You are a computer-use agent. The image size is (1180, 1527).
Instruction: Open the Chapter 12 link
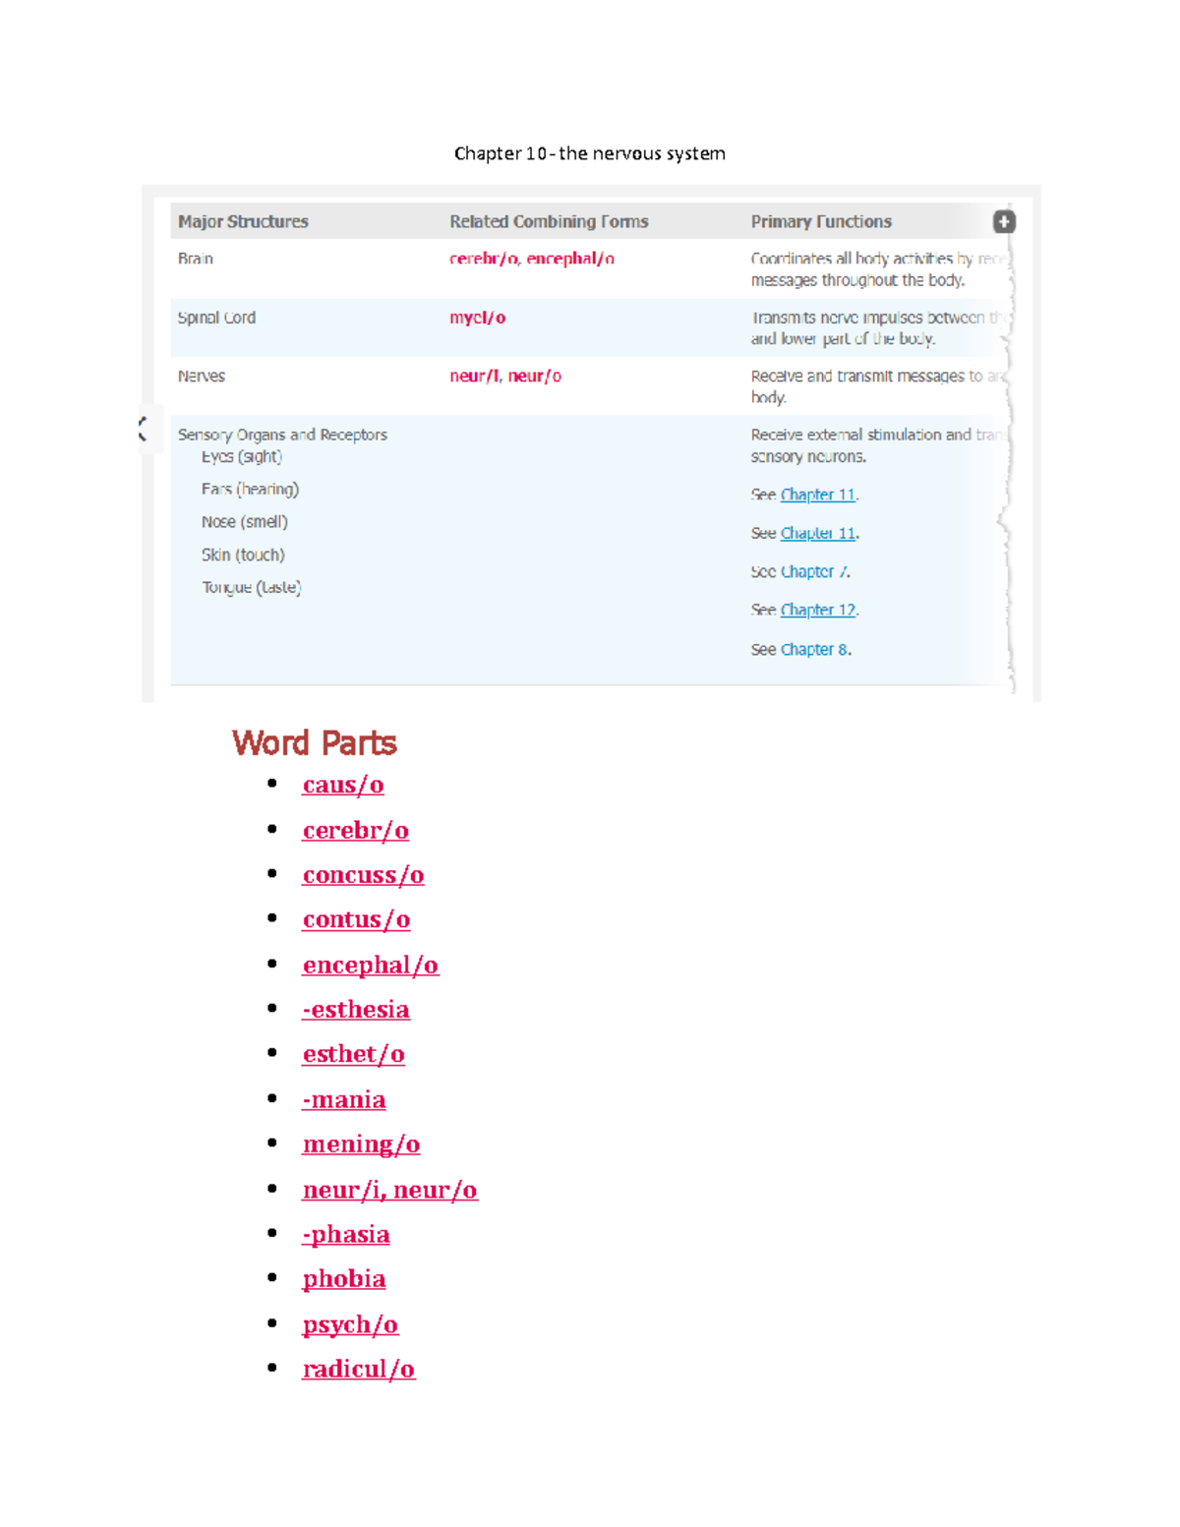(x=817, y=611)
